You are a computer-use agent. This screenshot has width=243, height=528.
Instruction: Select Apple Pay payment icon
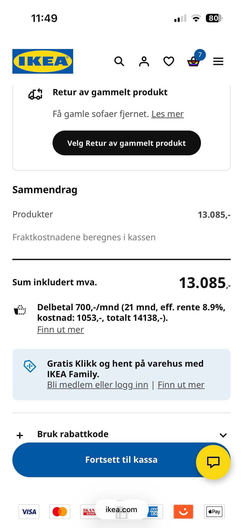click(214, 512)
